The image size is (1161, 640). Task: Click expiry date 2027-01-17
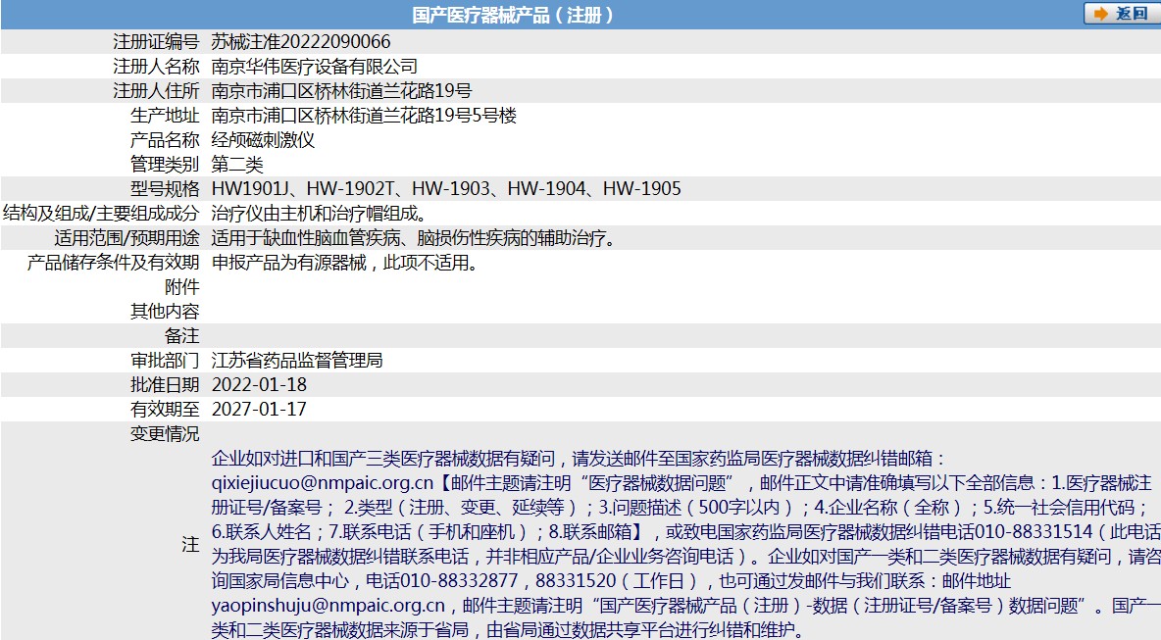[x=259, y=409]
